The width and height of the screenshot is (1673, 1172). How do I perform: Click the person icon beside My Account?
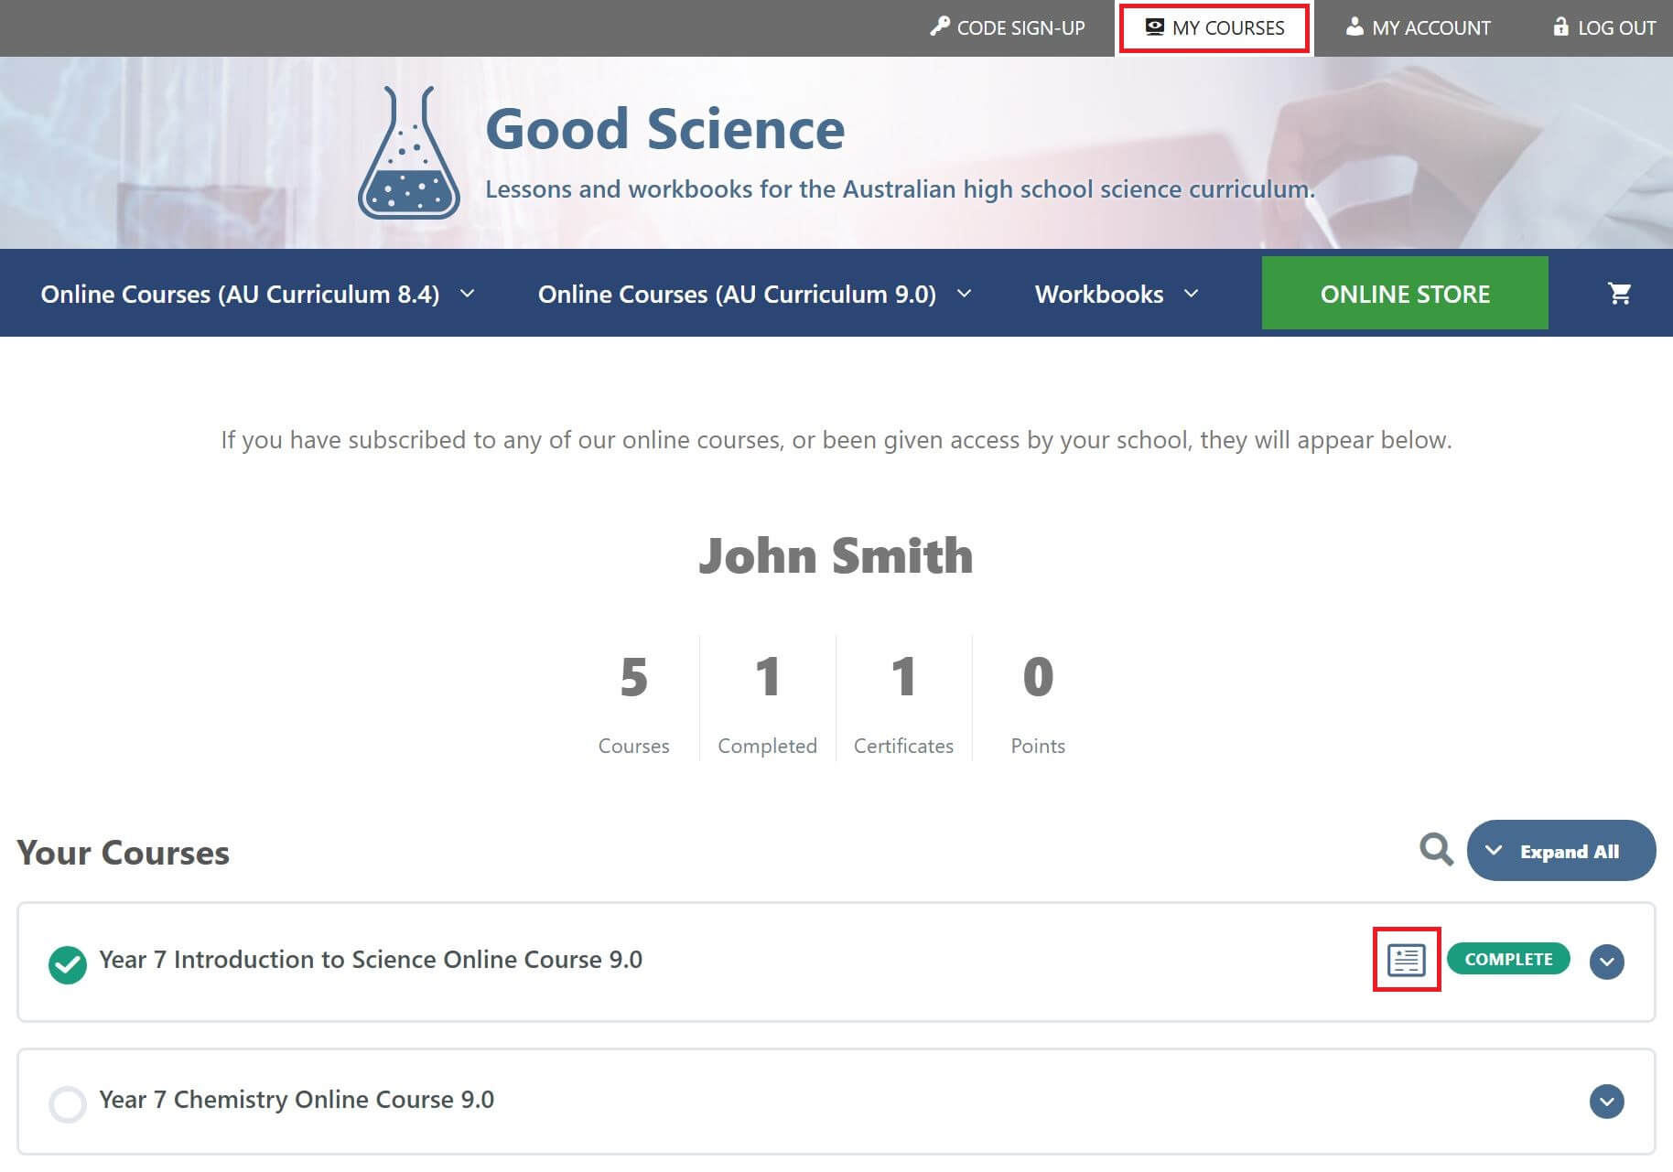click(1354, 27)
